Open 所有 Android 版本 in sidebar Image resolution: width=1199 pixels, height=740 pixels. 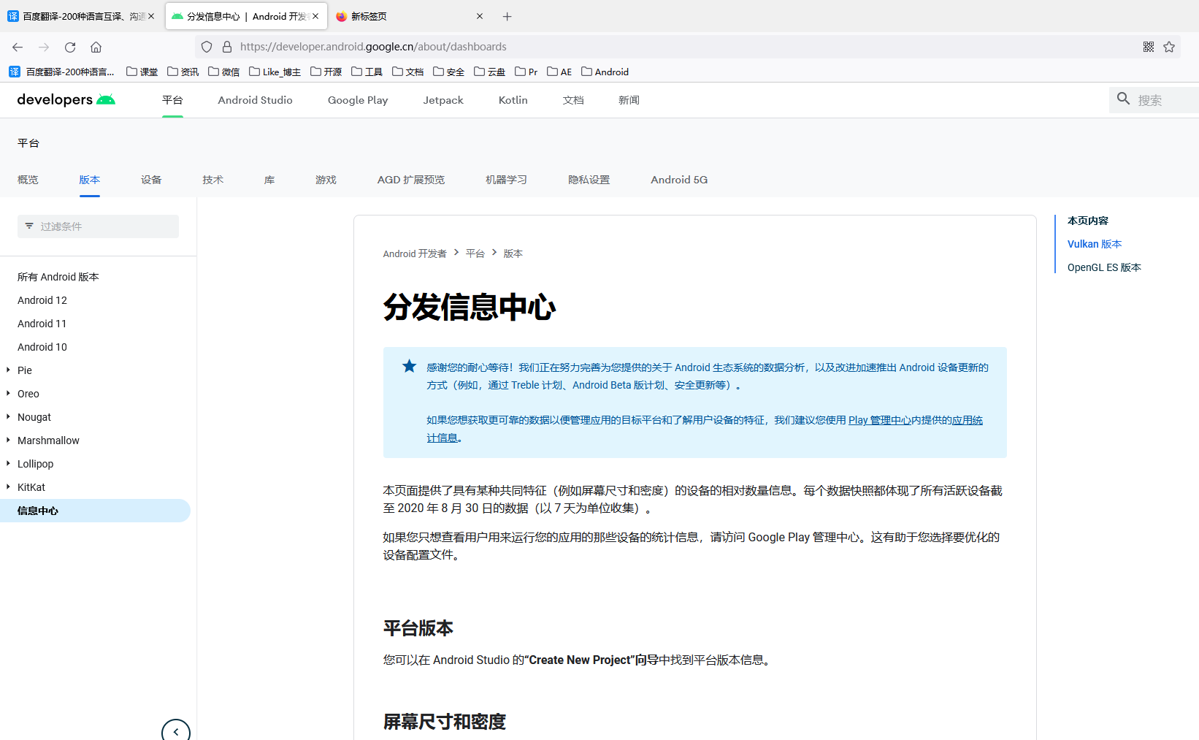click(x=58, y=277)
